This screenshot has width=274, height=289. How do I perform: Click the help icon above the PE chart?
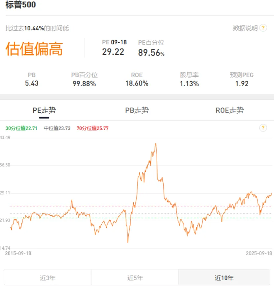pos(263,128)
